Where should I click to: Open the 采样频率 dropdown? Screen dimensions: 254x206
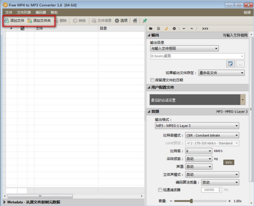[x=199, y=159]
